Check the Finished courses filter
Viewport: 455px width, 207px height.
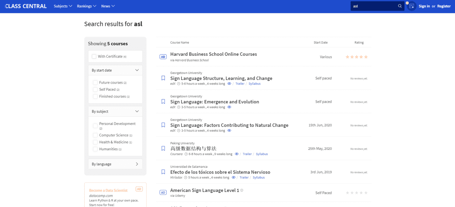pos(95,96)
